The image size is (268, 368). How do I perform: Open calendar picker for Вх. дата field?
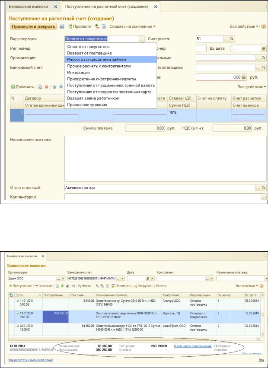(x=263, y=48)
